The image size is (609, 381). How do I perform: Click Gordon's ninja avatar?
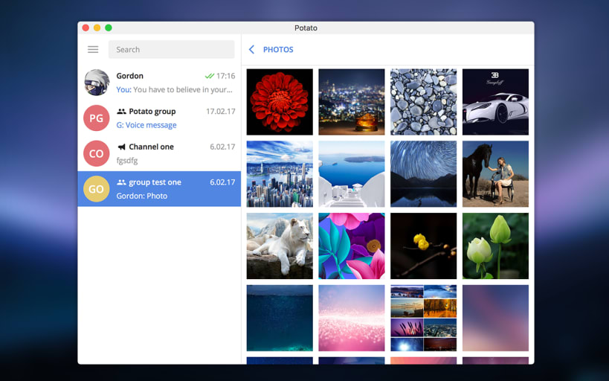point(97,83)
